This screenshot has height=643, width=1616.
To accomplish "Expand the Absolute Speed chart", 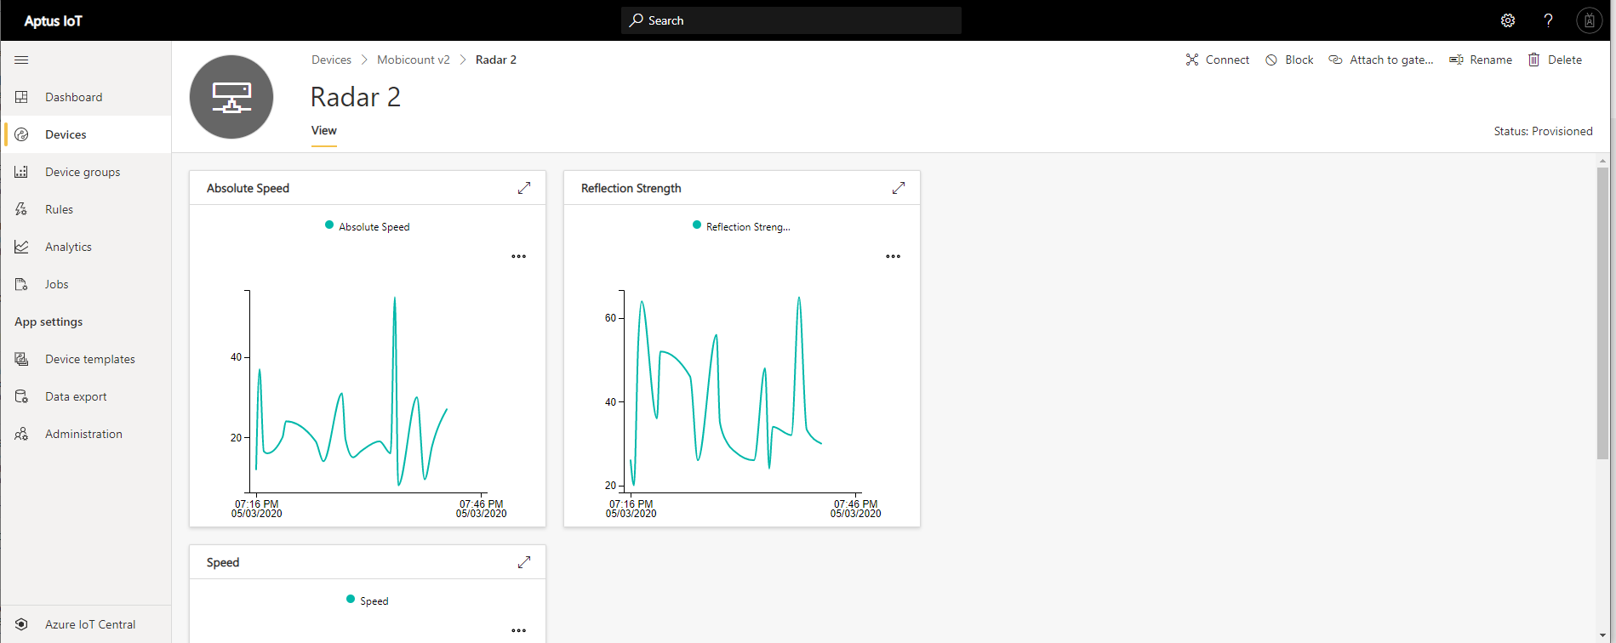I will tap(524, 188).
